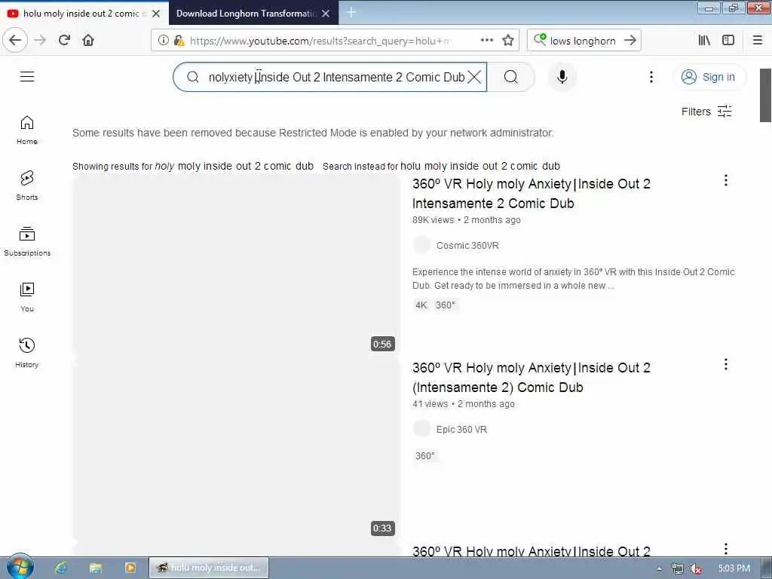Image resolution: width=772 pixels, height=579 pixels.
Task: Open first video title with 89K views
Action: (x=532, y=194)
